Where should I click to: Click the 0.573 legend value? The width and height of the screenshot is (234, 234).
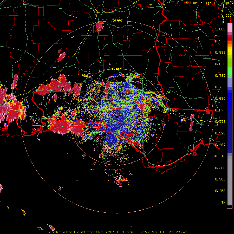220,122
